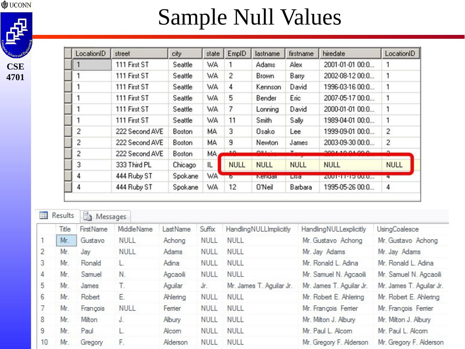This screenshot has height=349, width=465.
Task: Click the EmpID column header
Action: point(238,54)
